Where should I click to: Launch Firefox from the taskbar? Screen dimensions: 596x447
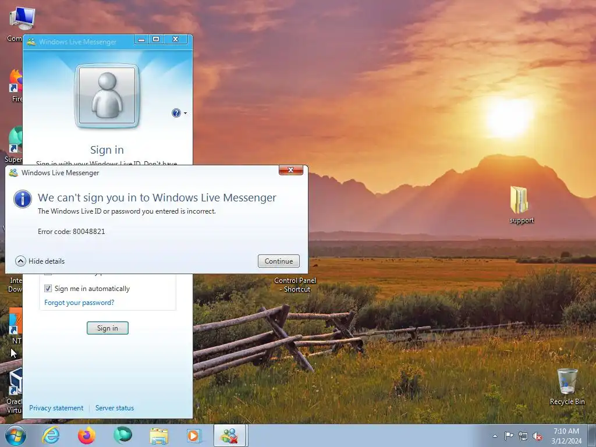coord(87,435)
